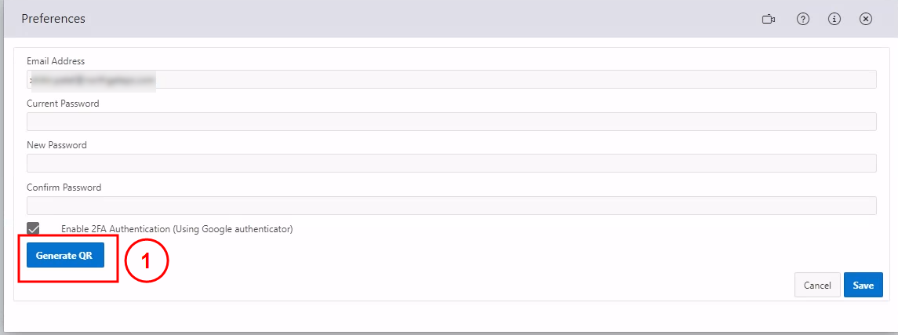
Task: Focus the Confirm Password field
Action: (451, 206)
